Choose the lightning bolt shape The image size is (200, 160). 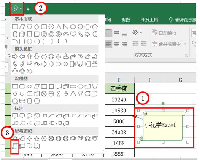81,34
